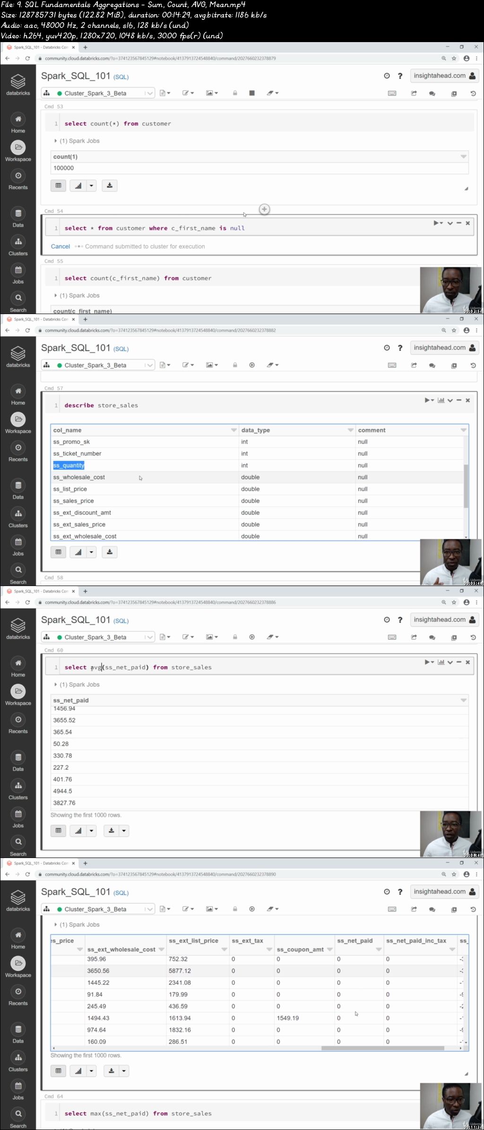Open the File menu icon in first frame toolbar
Screen dimensions: 484x1130
(165, 93)
